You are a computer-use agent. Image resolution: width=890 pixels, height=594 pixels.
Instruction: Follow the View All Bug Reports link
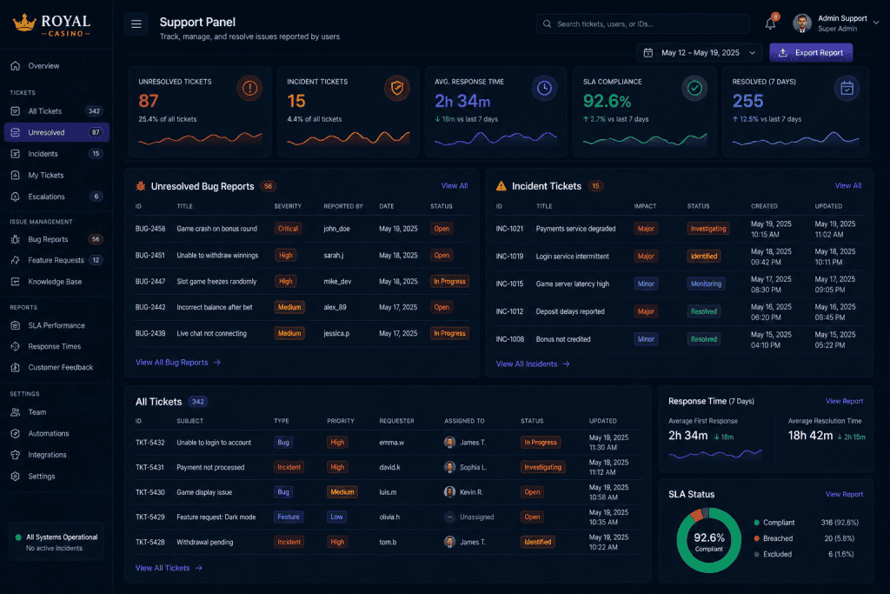point(177,363)
